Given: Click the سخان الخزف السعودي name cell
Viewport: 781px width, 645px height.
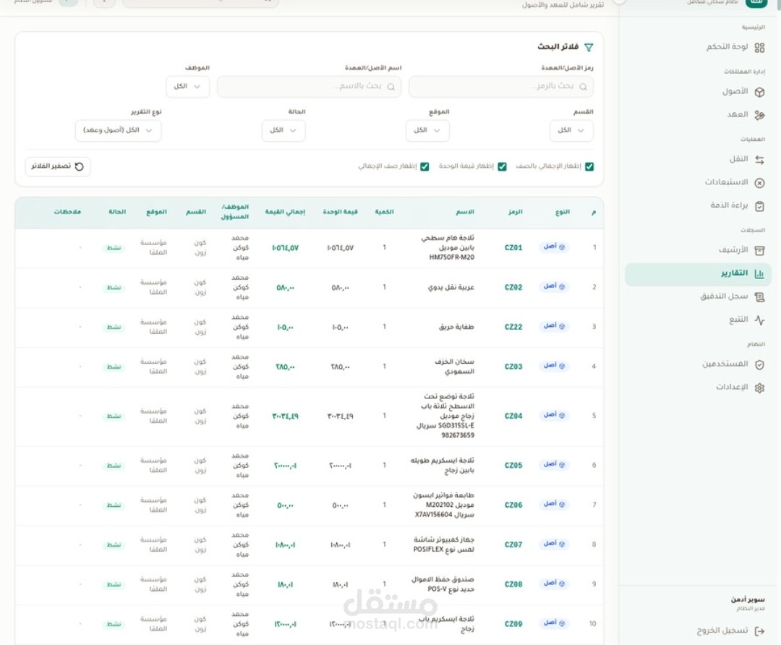Looking at the screenshot, I should point(454,367).
